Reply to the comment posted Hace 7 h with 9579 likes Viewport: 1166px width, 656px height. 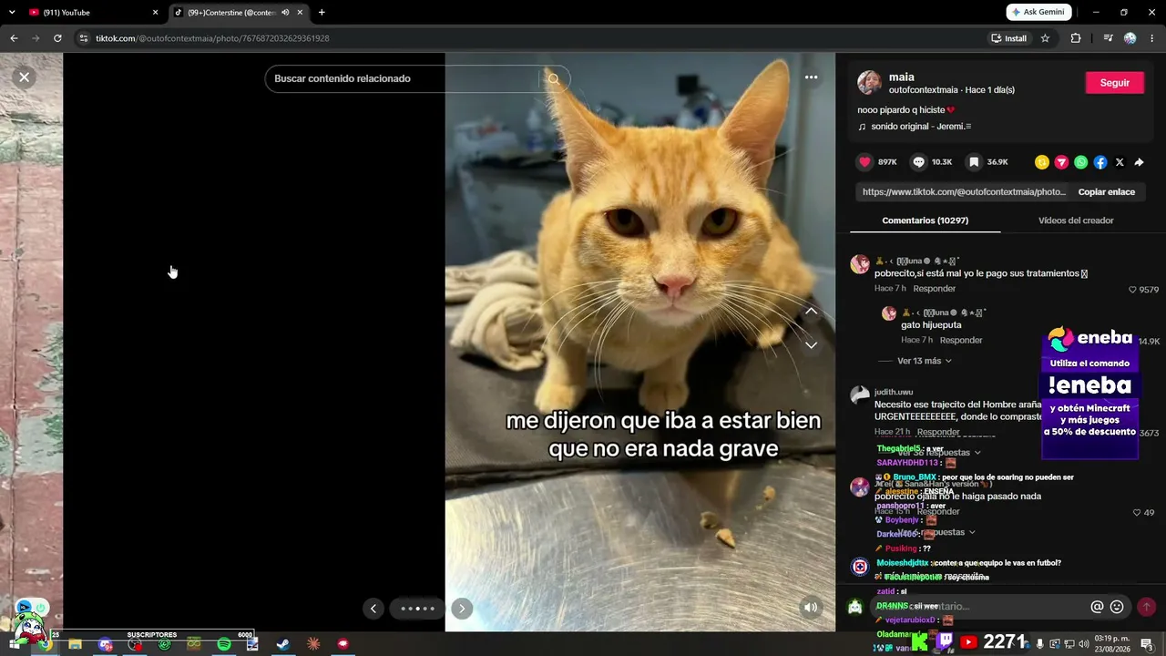coord(935,289)
